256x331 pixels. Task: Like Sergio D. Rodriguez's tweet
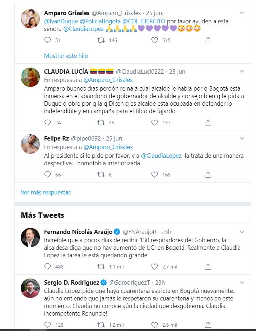click(155, 325)
